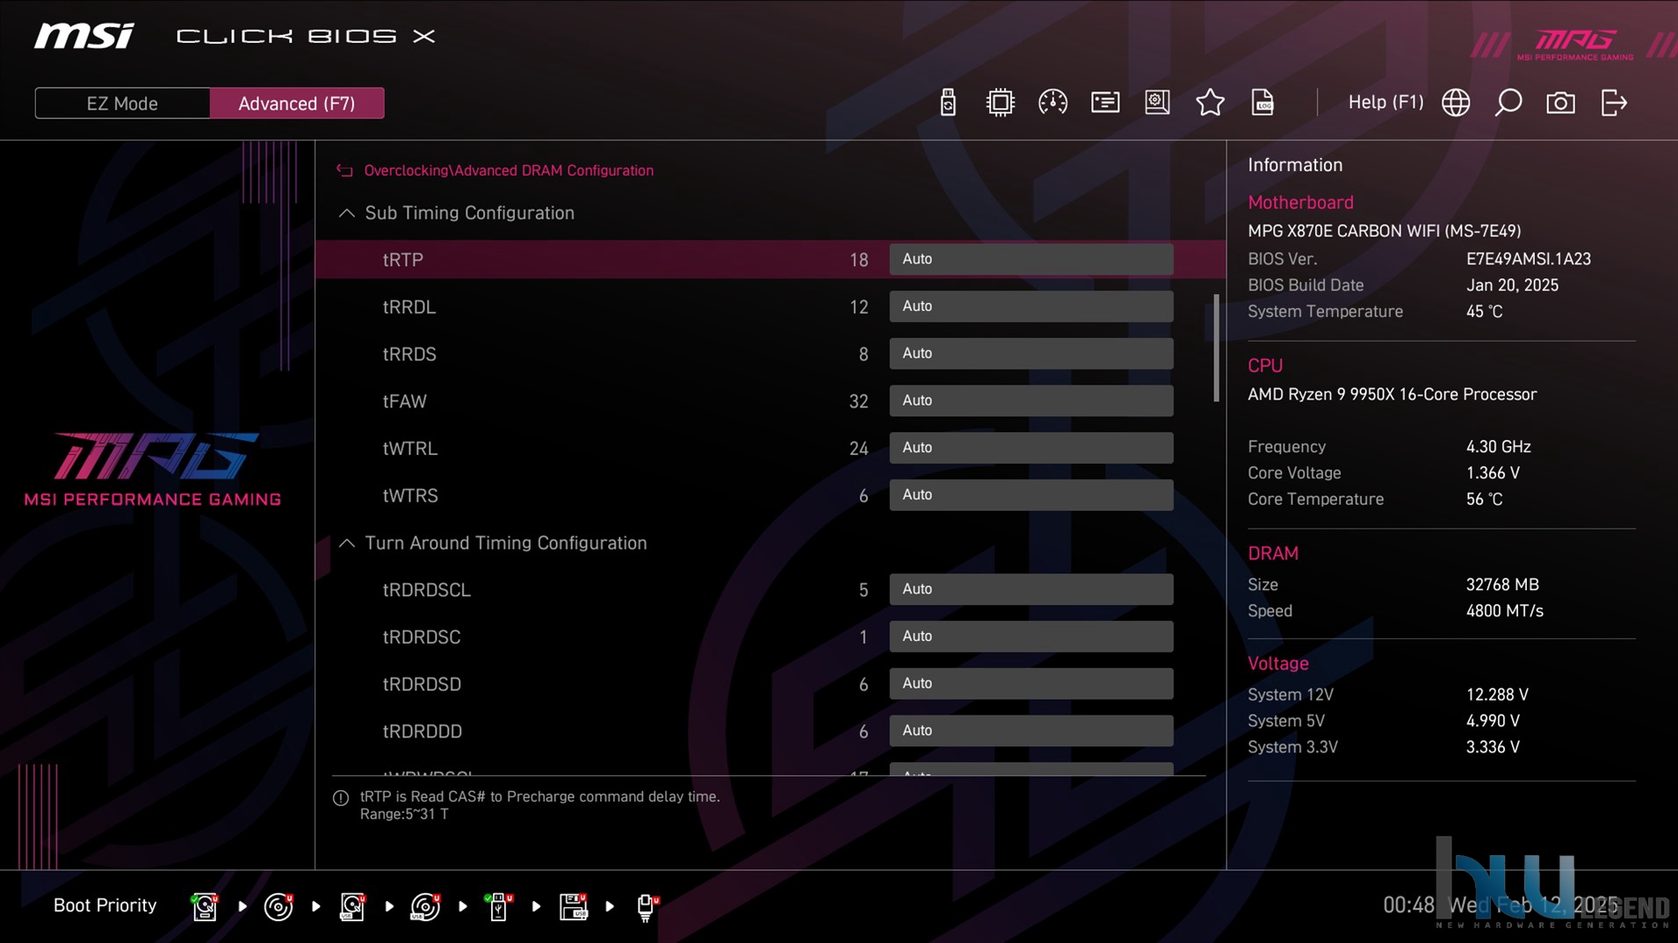This screenshot has height=943, width=1678.
Task: Select the USB hard disk boot icon
Action: [x=352, y=906]
